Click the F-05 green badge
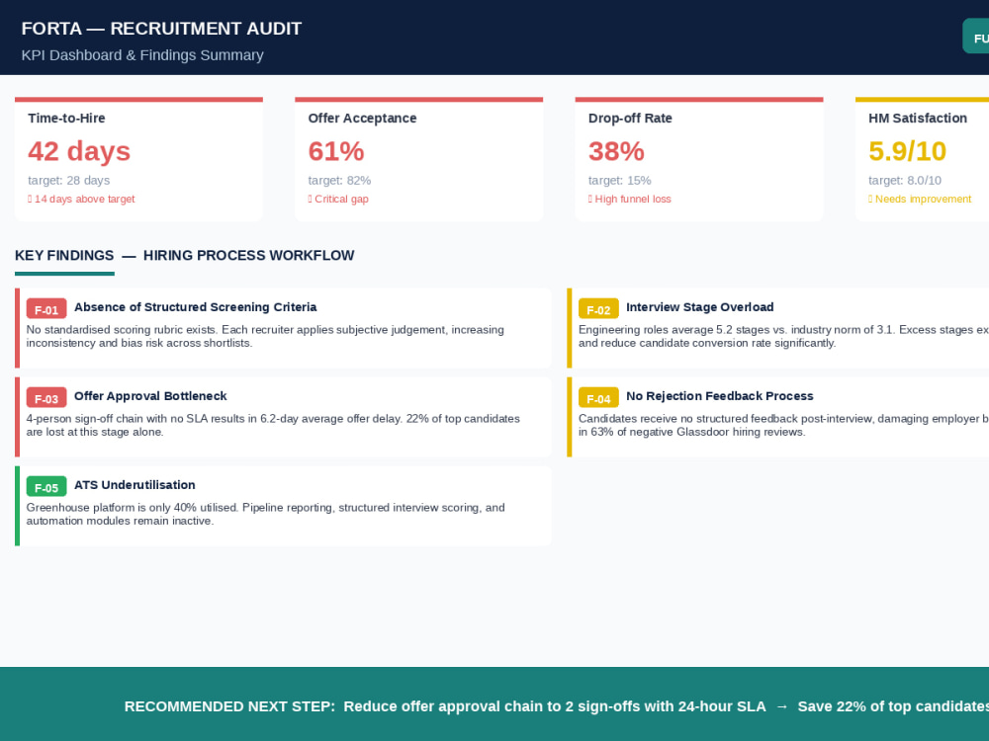This screenshot has height=741, width=989. [46, 486]
